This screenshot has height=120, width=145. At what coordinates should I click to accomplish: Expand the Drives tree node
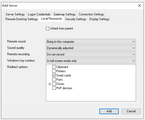tap(50, 84)
